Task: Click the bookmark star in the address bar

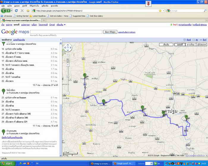Action: coord(160,11)
